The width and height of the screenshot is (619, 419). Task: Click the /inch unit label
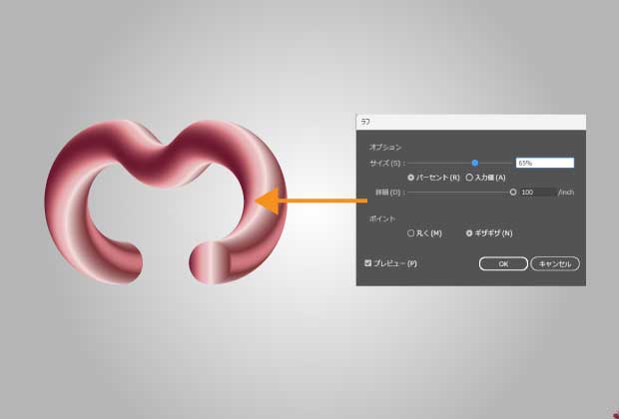coord(566,192)
